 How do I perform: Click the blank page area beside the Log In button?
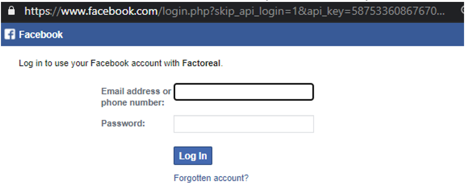tap(326, 156)
